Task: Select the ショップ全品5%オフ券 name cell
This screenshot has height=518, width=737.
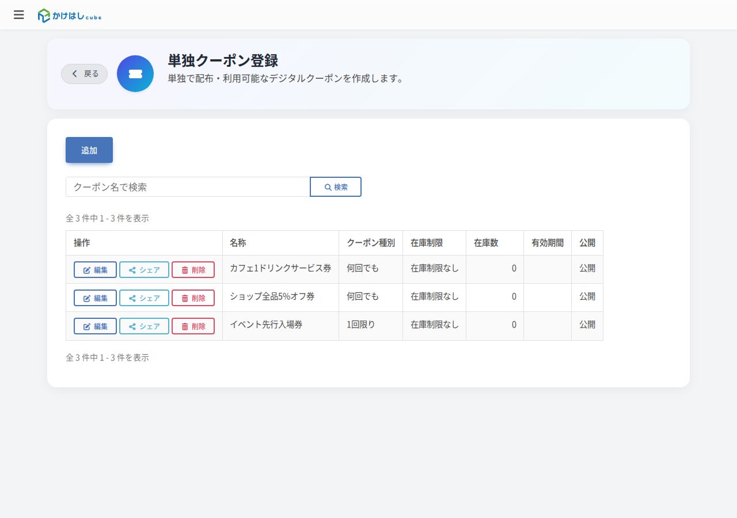Action: (x=280, y=296)
